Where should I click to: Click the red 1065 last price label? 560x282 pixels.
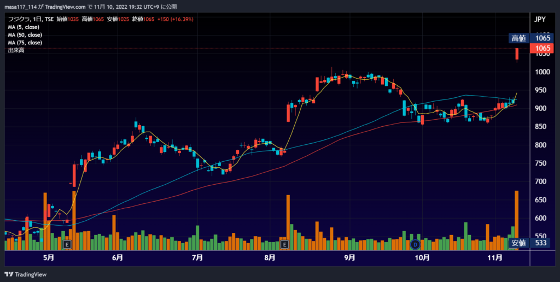click(x=542, y=48)
